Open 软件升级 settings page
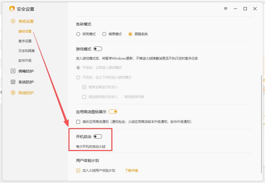Image resolution: width=265 pixels, height=183 pixels. pos(25,61)
